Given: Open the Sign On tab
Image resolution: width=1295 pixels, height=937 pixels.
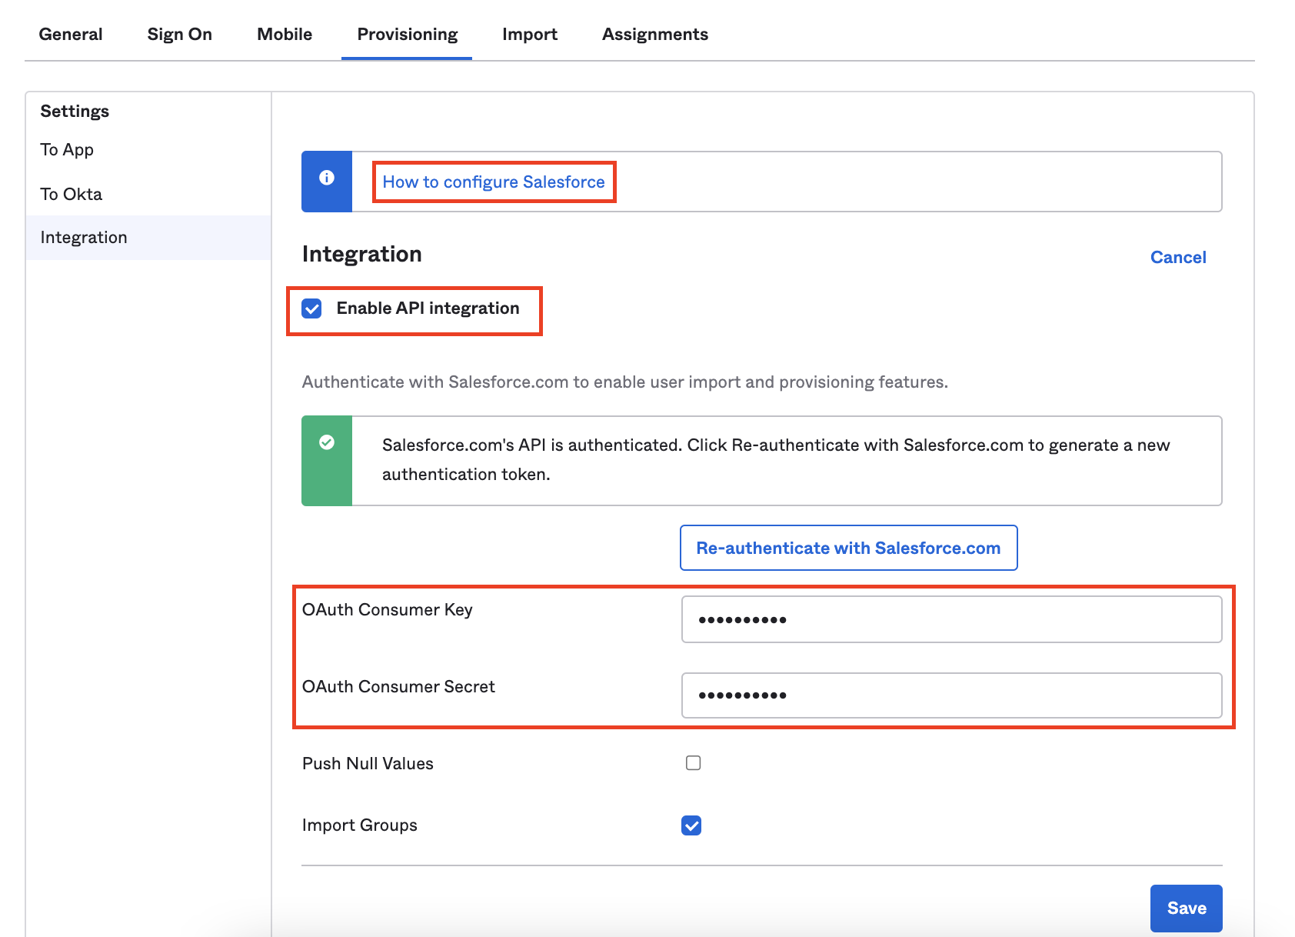Looking at the screenshot, I should click(179, 35).
